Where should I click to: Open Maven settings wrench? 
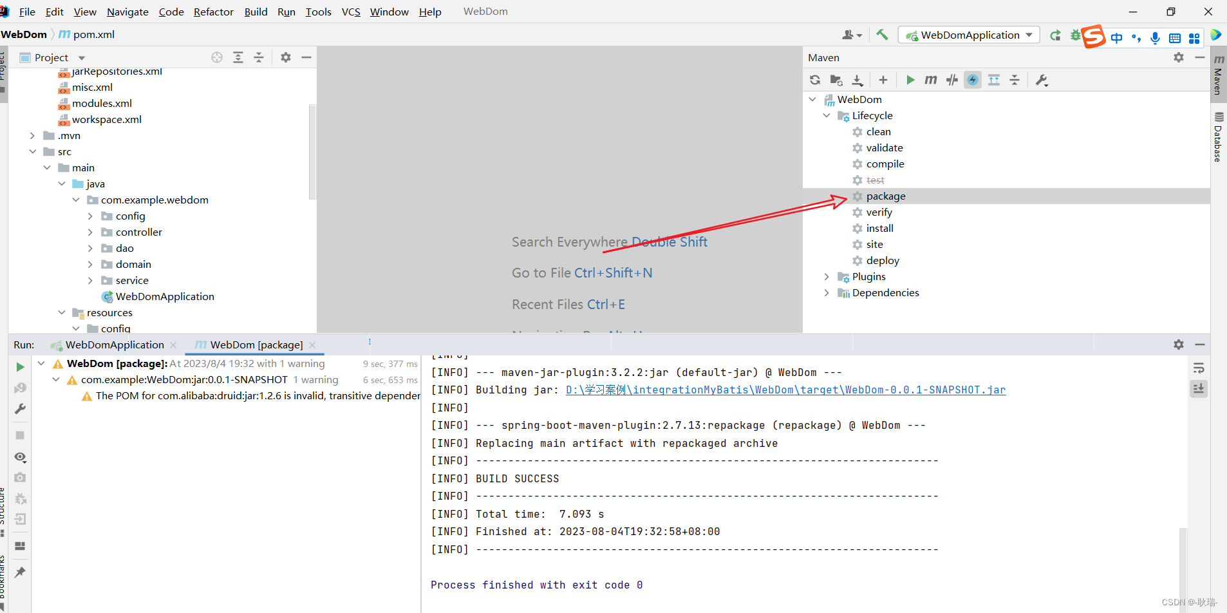[1042, 80]
